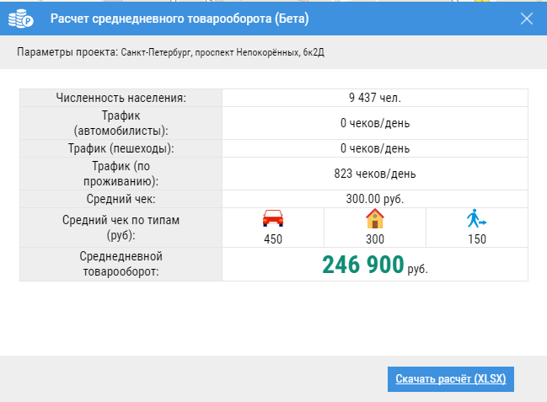Select the 450 motorist average check value
Screen dimensions: 547x402
tap(272, 239)
